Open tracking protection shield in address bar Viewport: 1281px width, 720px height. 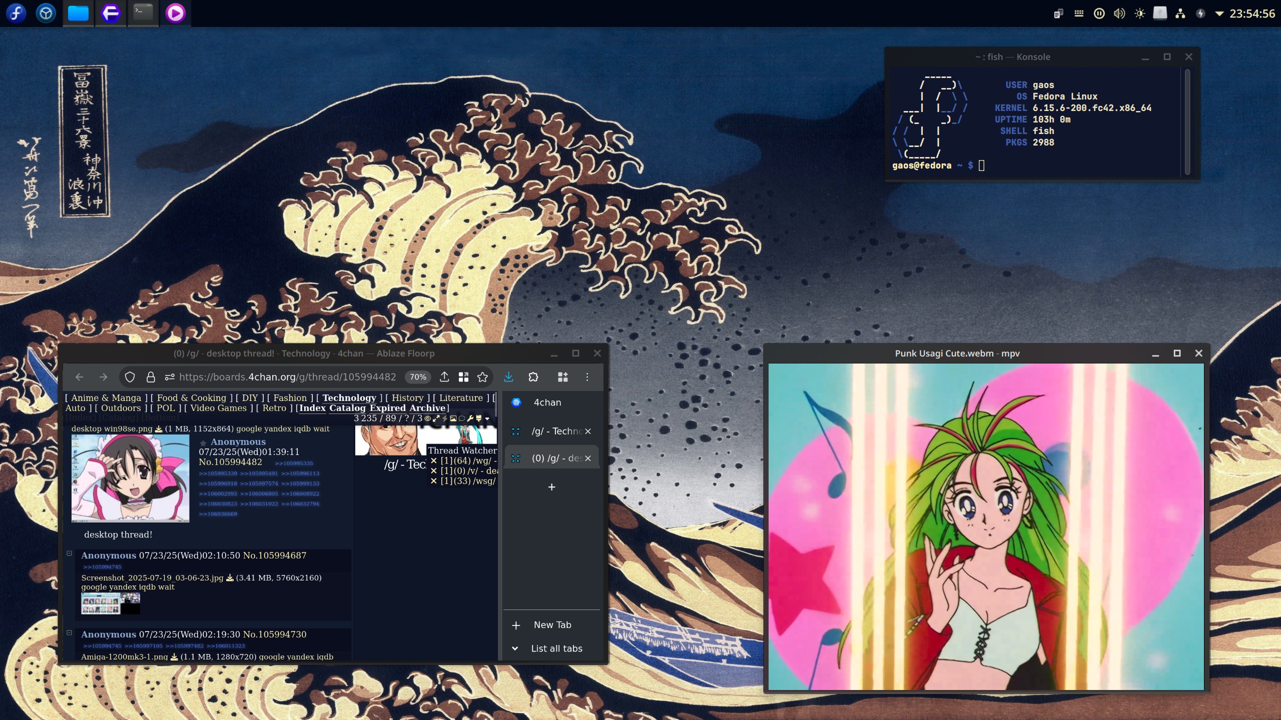[130, 377]
